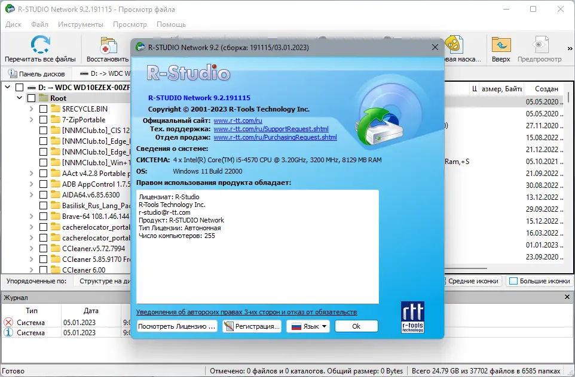The width and height of the screenshot is (575, 377).
Task: Switch to the "D: -> WDC" tab
Action: coord(105,73)
